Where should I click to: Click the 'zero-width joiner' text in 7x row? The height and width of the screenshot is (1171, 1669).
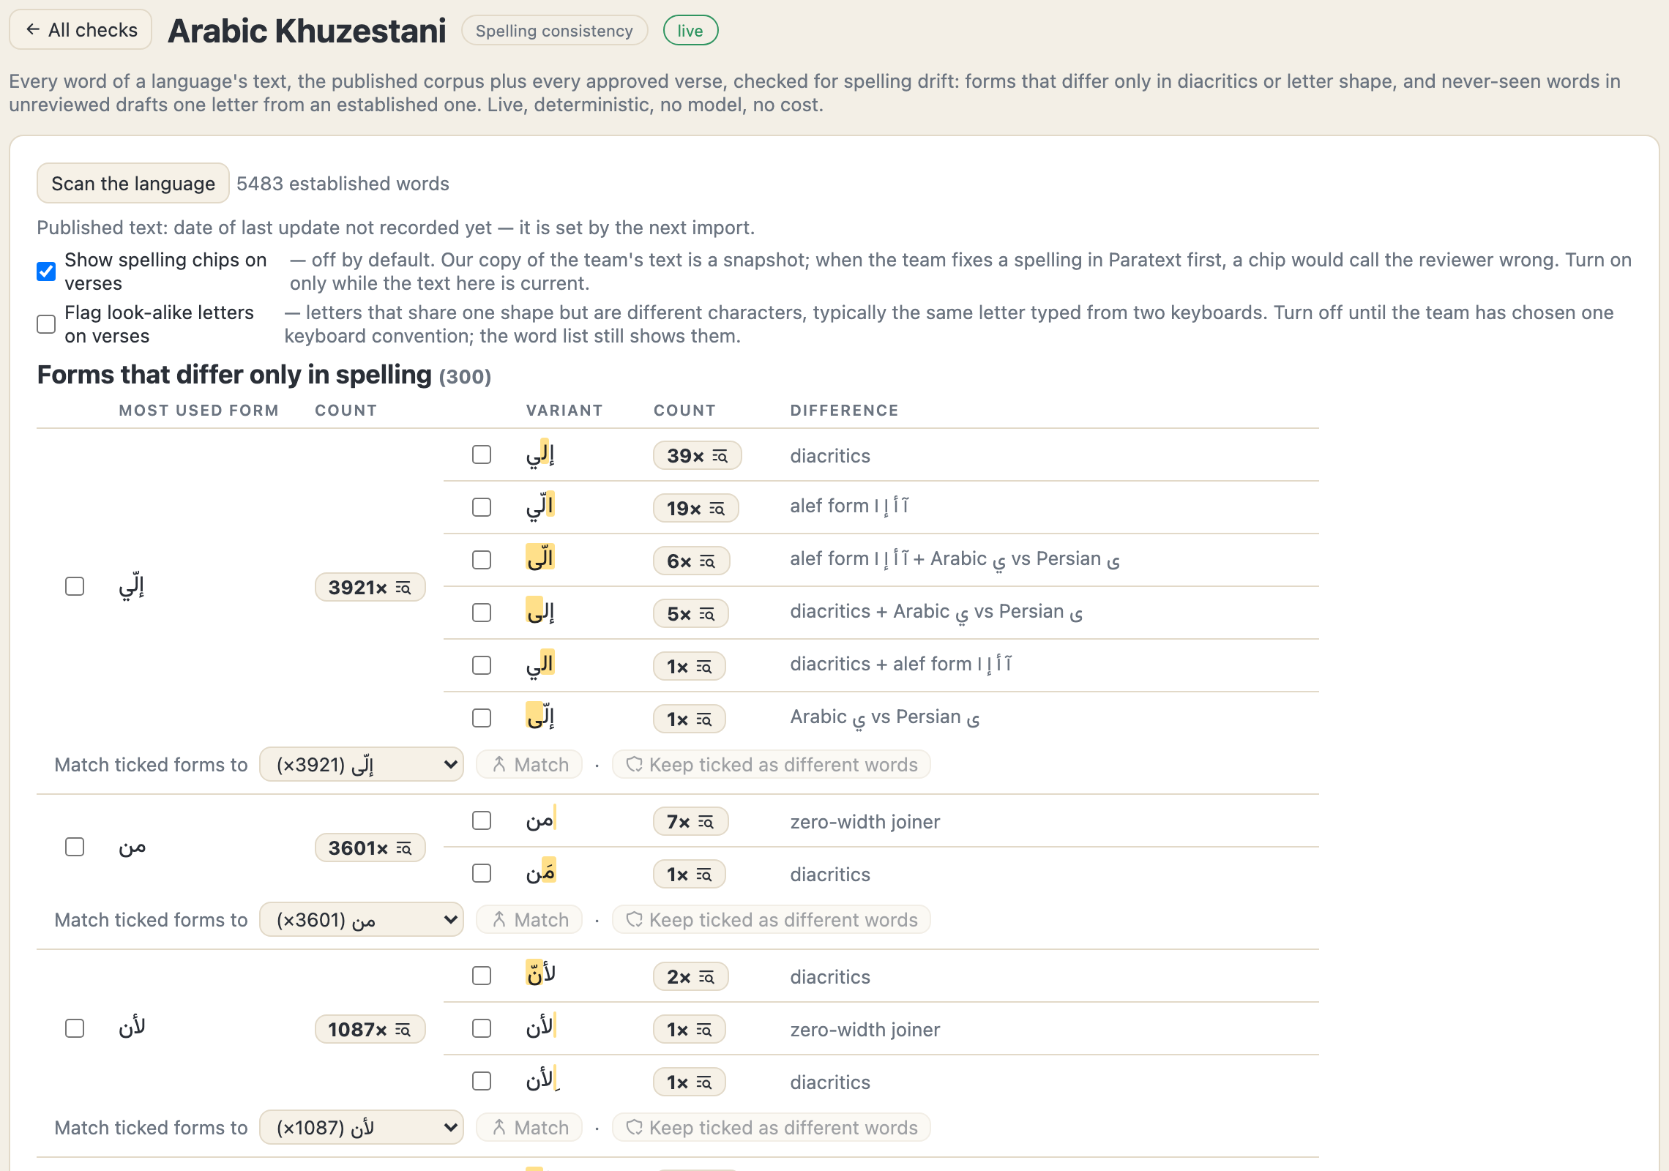click(x=865, y=821)
